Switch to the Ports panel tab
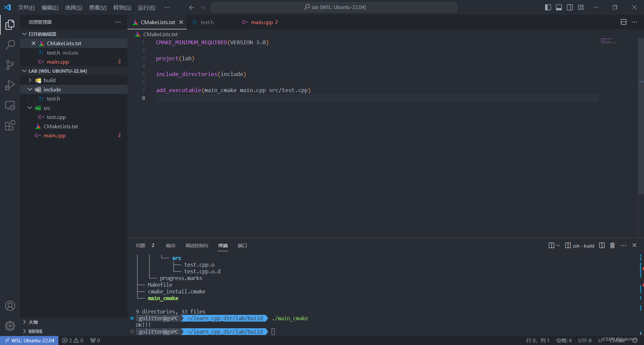This screenshot has height=345, width=644. coord(242,246)
